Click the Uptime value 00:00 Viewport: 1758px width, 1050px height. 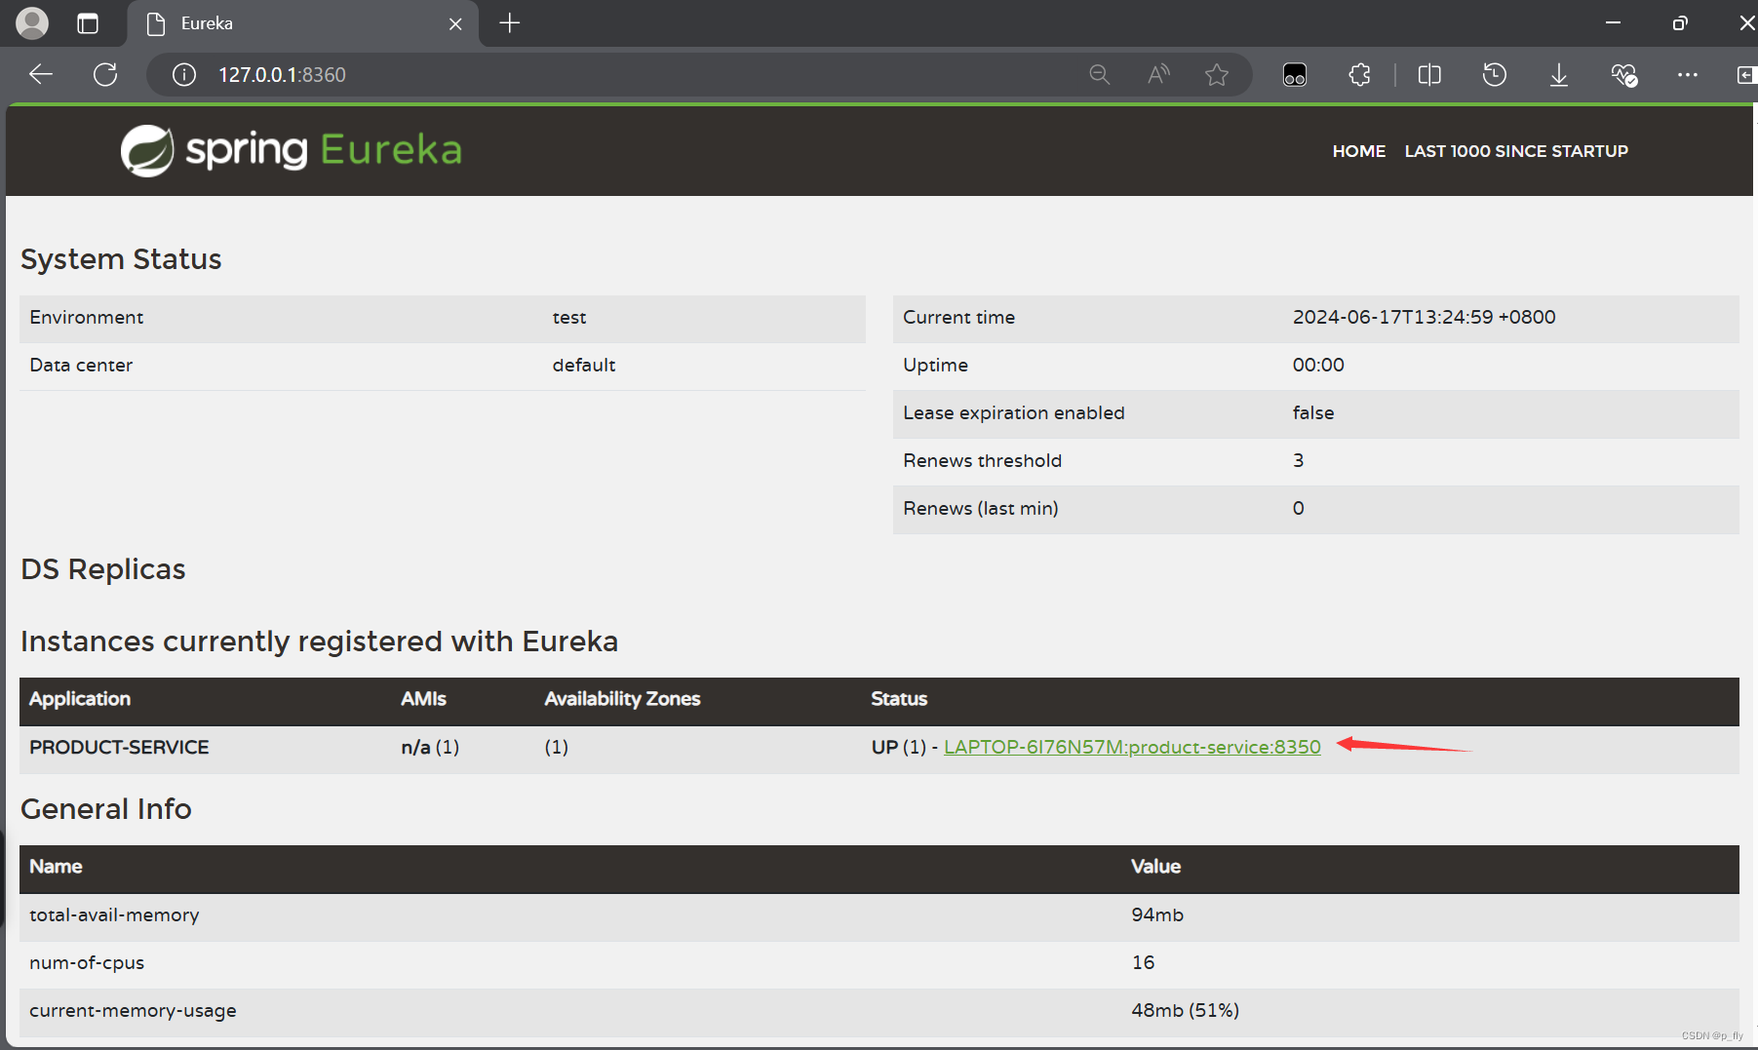pyautogui.click(x=1318, y=365)
